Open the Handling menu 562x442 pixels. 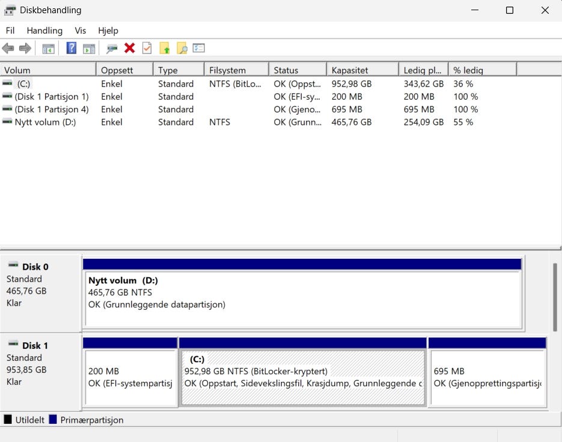tap(44, 31)
